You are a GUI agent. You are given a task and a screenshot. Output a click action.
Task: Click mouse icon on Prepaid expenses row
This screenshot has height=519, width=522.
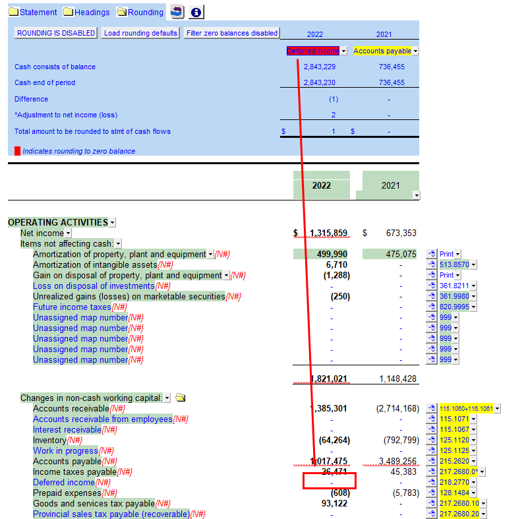[x=432, y=493]
